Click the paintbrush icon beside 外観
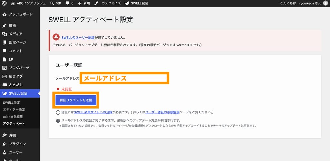 tap(5, 135)
